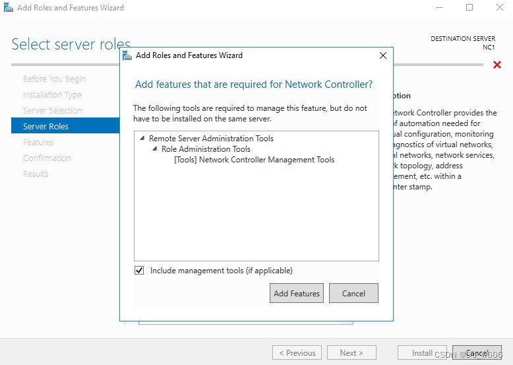Click Role Administration Tools text
This screenshot has height=365, width=513.
(206, 149)
